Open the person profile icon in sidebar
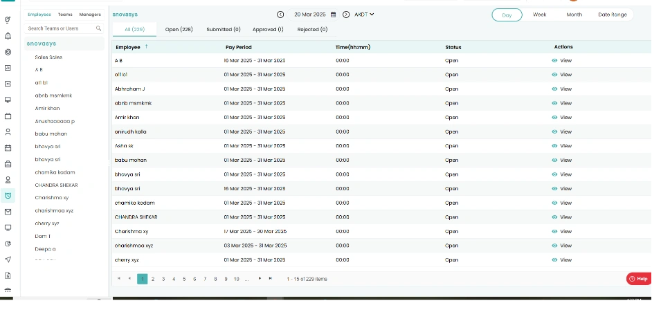This screenshot has width=652, height=310. pyautogui.click(x=8, y=132)
